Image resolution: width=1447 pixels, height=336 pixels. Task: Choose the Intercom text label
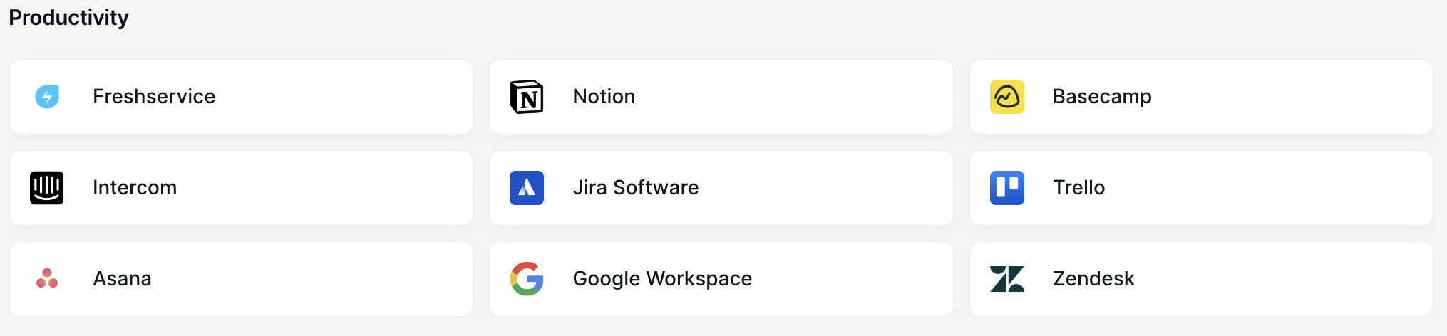point(135,188)
